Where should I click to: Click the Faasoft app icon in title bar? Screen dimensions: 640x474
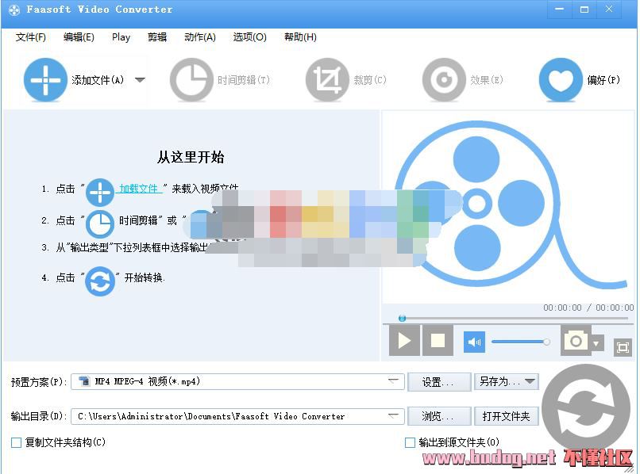point(13,10)
